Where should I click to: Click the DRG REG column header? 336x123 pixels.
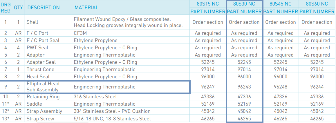click(x=6, y=8)
